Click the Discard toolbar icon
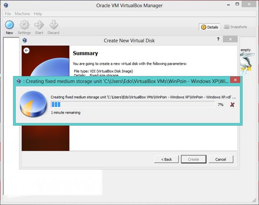Image resolution: width=259 pixels, height=205 pixels. 54,25
